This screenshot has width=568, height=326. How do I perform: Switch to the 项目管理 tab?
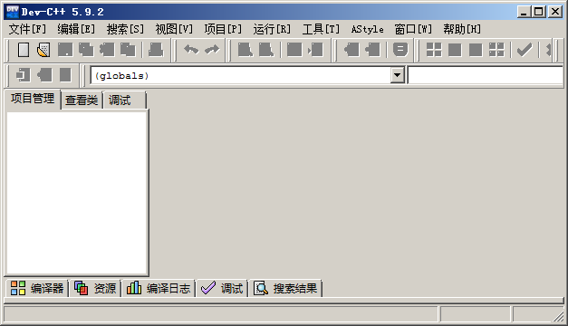click(x=33, y=99)
